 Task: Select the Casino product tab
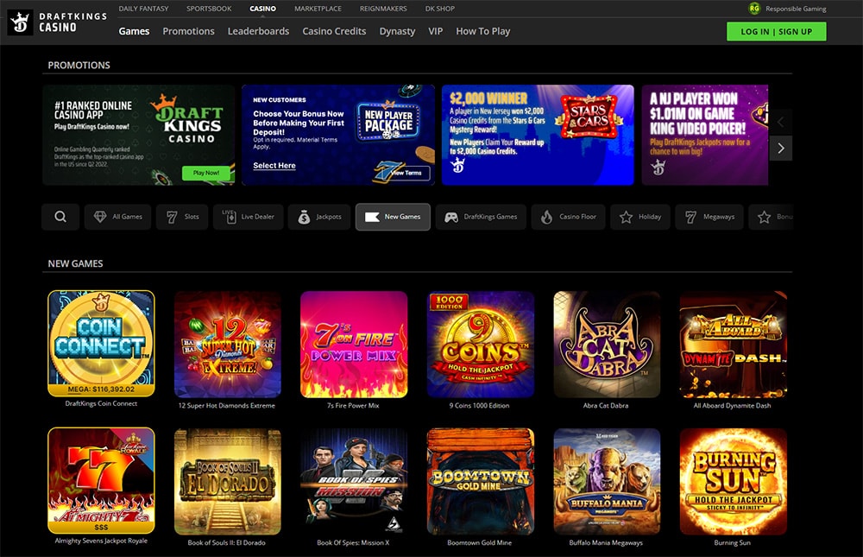[263, 9]
